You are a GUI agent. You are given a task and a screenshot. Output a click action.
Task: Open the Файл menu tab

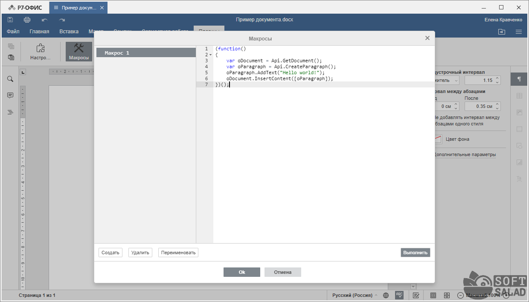tap(13, 32)
